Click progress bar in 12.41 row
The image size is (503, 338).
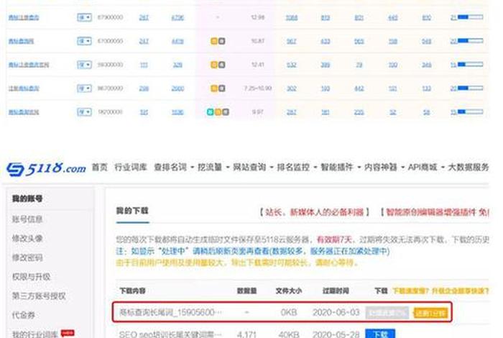(470, 65)
